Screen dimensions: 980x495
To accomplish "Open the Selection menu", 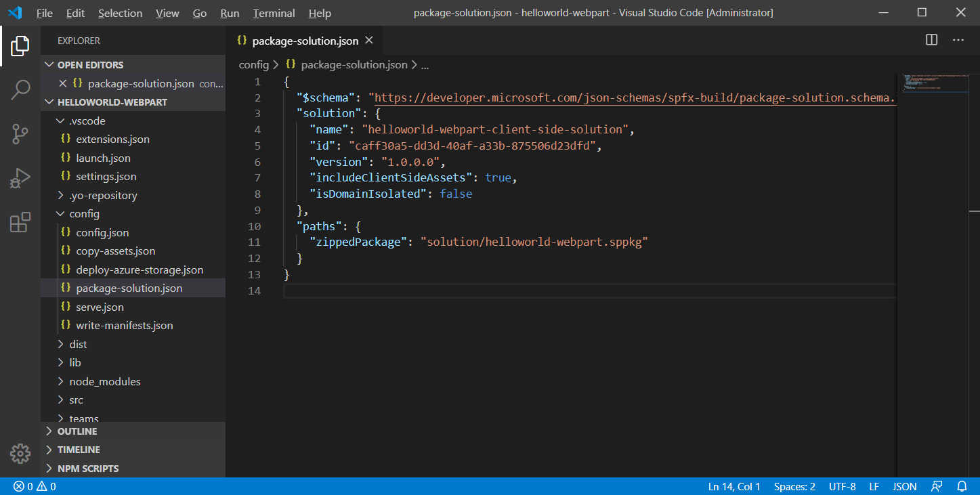I will [120, 13].
